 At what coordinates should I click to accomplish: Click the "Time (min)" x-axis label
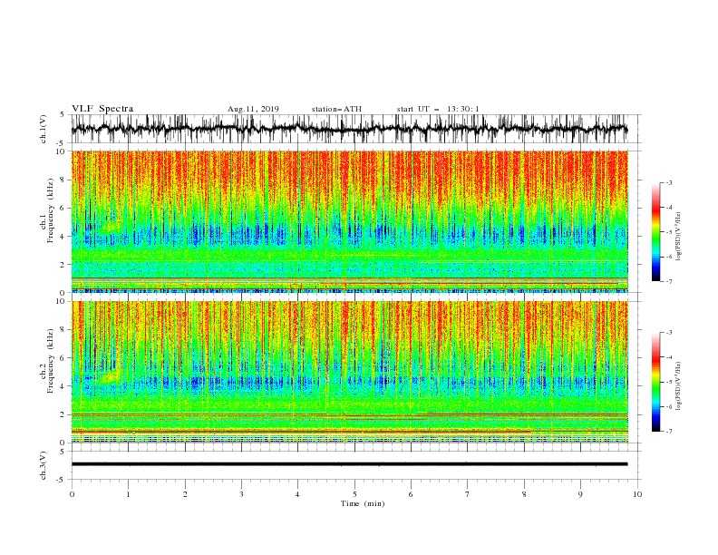click(363, 503)
